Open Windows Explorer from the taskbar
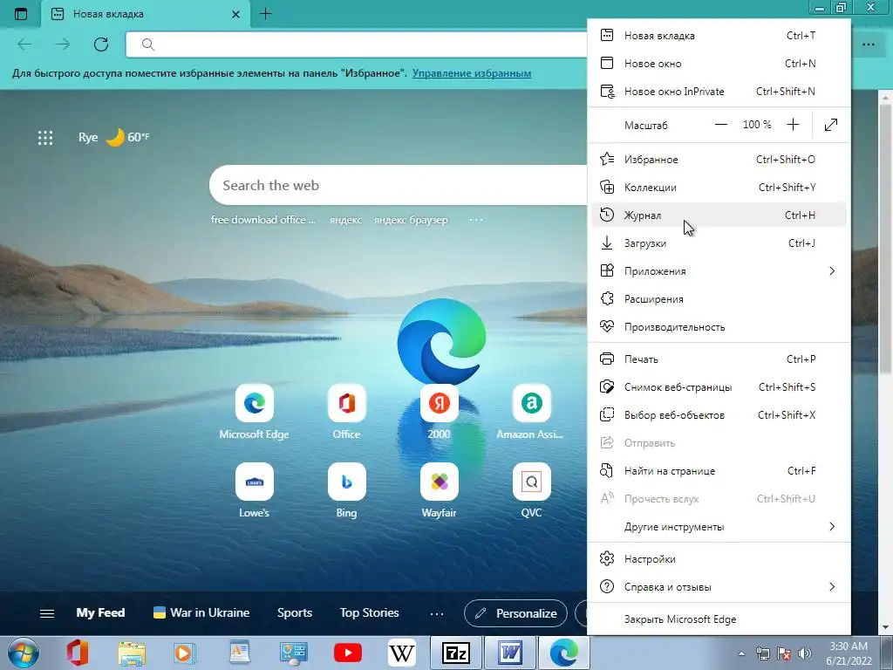The width and height of the screenshot is (893, 670). [132, 653]
